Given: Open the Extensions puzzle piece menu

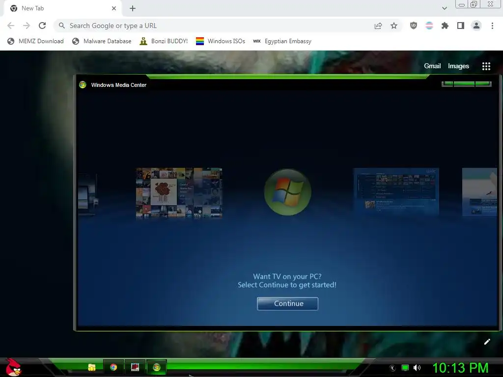Looking at the screenshot, I should pyautogui.click(x=445, y=26).
